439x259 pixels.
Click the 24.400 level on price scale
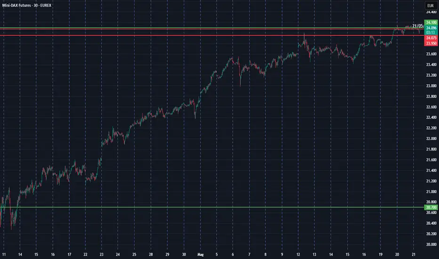[x=431, y=12]
